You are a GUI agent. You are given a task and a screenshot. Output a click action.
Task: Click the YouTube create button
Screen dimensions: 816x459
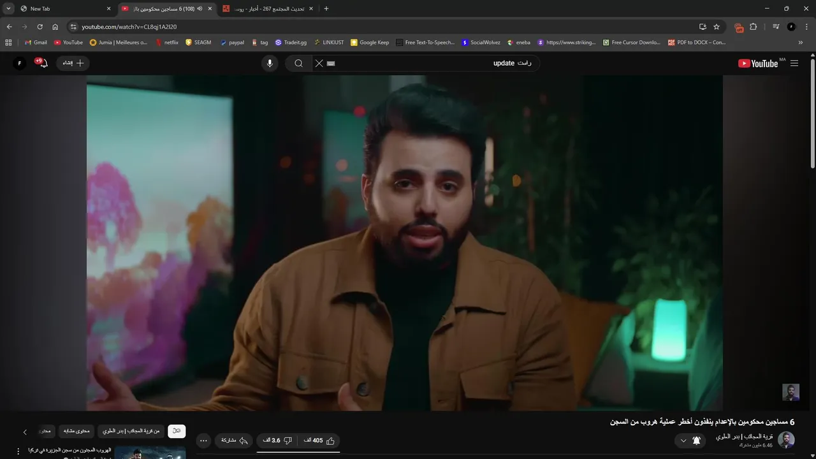73,63
